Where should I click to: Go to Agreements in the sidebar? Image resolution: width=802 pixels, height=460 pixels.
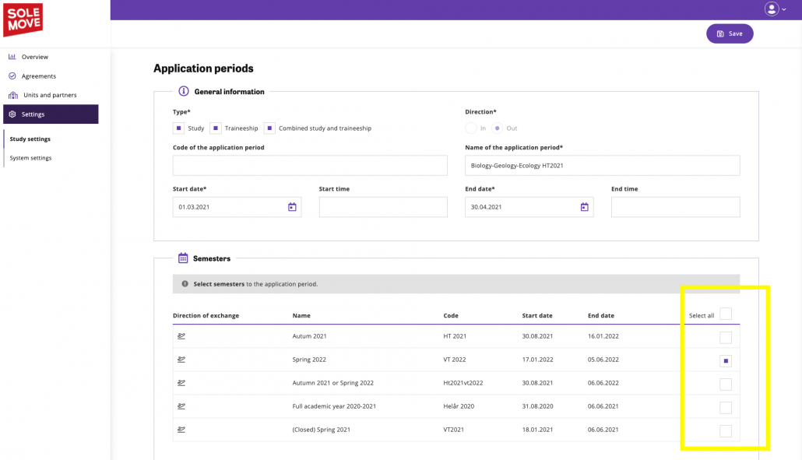[x=38, y=76]
